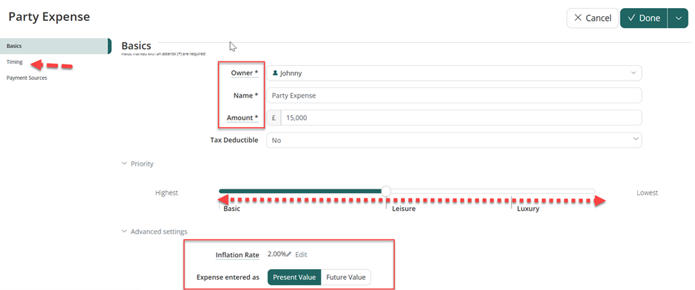Click the Amount field showing 15,000
Viewport: 695px width, 290px height.
click(461, 118)
